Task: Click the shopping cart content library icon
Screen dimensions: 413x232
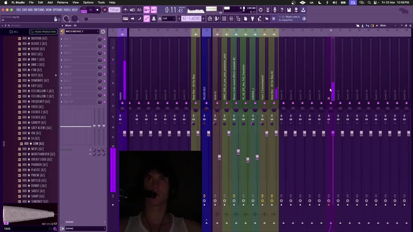Action: [274, 19]
